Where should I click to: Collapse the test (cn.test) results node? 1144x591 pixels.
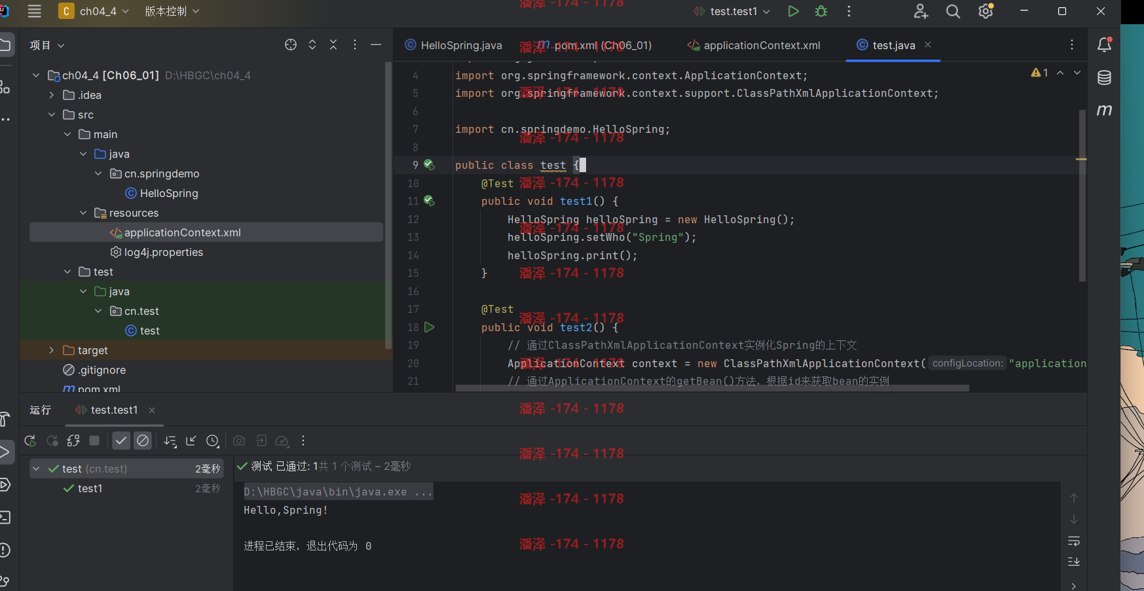(36, 469)
